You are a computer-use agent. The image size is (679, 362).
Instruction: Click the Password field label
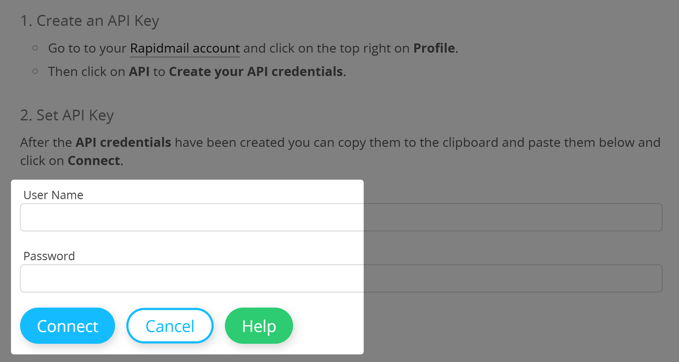49,256
